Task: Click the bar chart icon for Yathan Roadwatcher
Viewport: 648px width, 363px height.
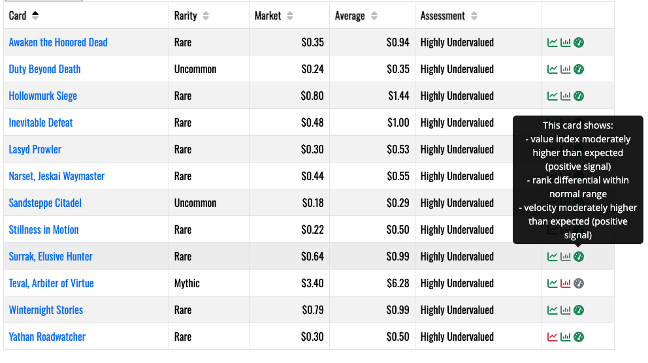Action: [x=566, y=337]
